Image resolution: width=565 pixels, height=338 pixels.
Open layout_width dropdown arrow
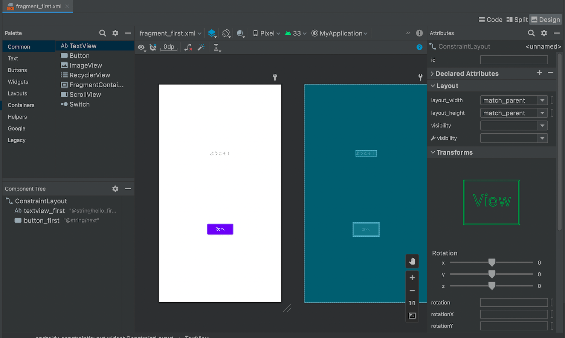click(x=542, y=100)
